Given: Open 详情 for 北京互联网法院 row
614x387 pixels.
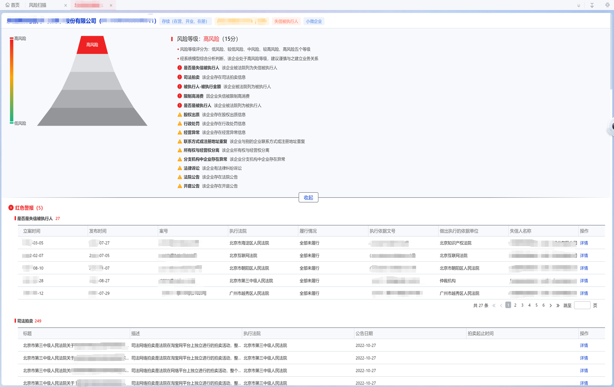Looking at the screenshot, I should (x=584, y=255).
